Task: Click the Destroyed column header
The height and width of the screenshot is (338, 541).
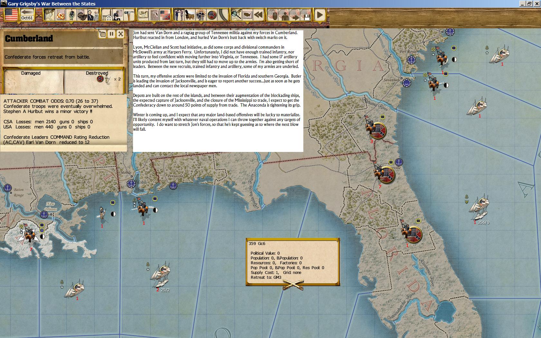Action: pyautogui.click(x=97, y=73)
